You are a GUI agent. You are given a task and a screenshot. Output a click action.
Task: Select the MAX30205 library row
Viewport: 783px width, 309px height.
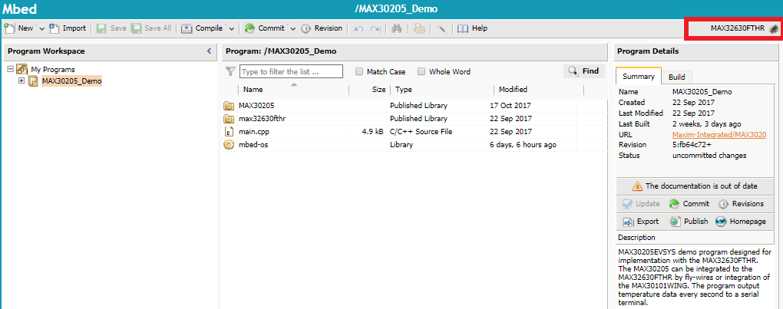click(414, 106)
